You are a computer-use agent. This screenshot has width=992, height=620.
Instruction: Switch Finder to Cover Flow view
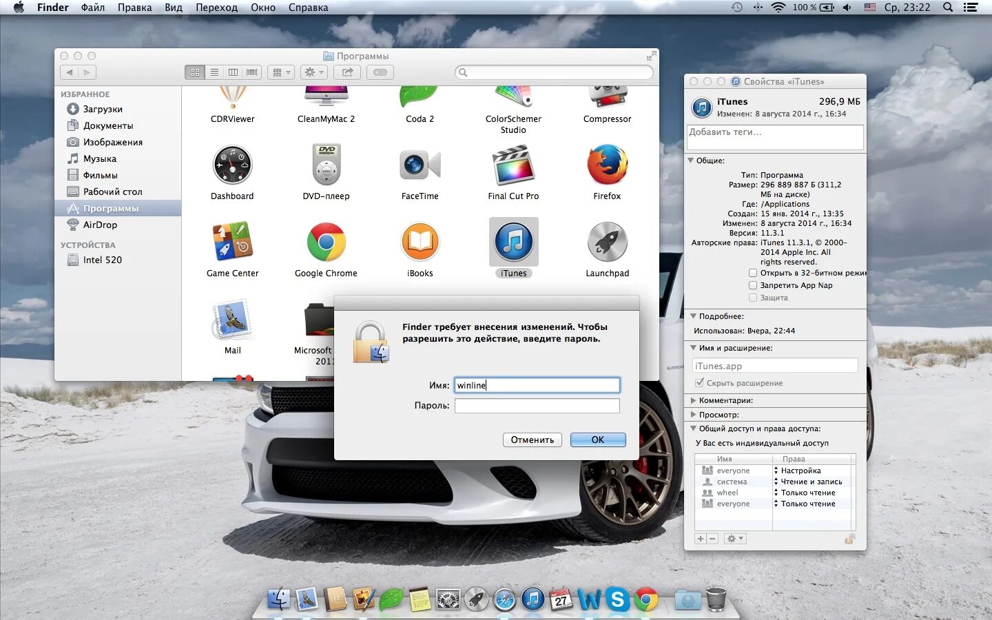pos(252,72)
